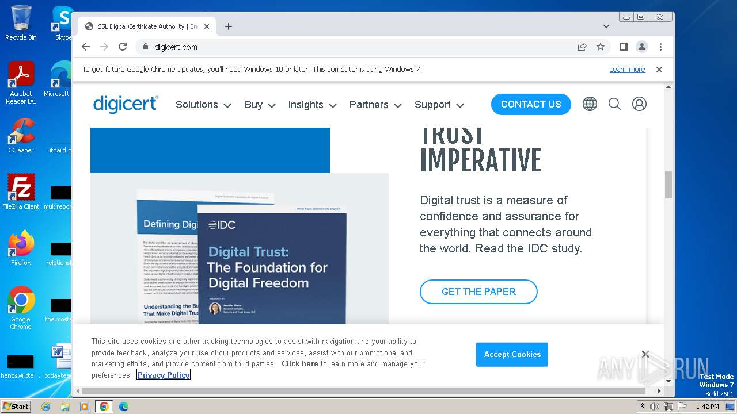Viewport: 737px width, 414px height.
Task: Go forward in Chrome history
Action: click(x=104, y=47)
